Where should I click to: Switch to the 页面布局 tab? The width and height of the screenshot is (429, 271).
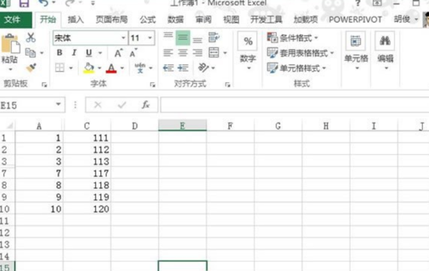click(111, 19)
